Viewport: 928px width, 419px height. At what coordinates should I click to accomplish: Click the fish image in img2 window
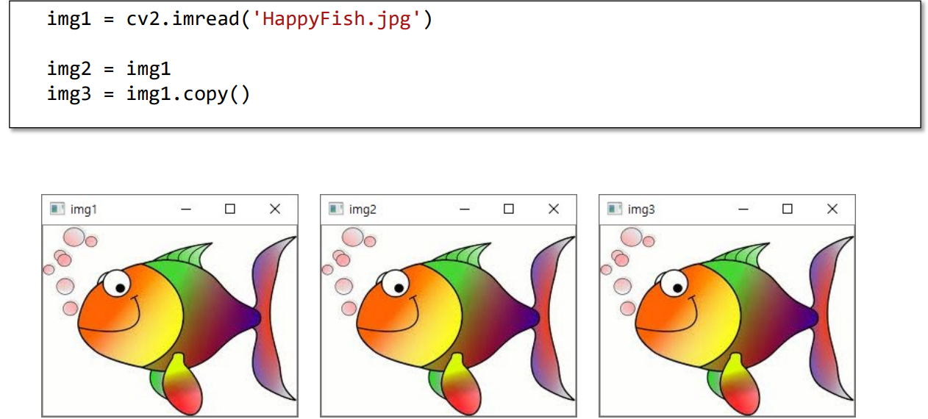pos(449,320)
